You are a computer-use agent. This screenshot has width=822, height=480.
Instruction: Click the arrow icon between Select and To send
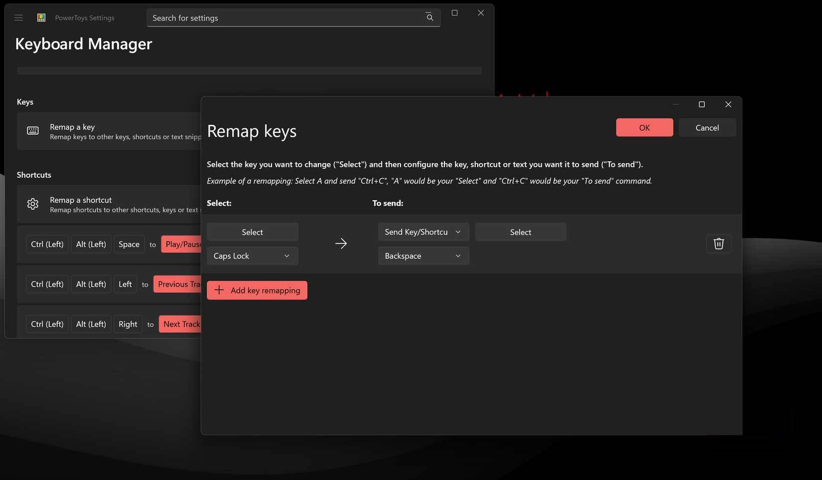click(341, 243)
